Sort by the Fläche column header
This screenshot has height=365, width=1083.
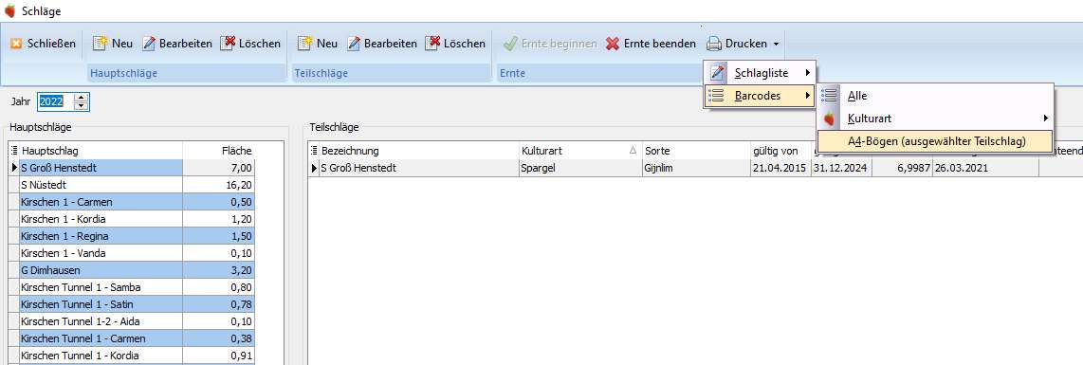[218, 151]
